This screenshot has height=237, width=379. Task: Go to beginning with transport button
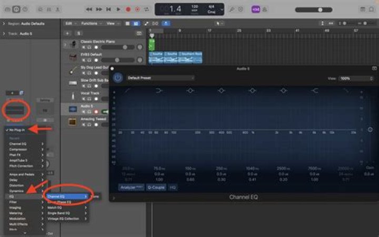(x=108, y=9)
